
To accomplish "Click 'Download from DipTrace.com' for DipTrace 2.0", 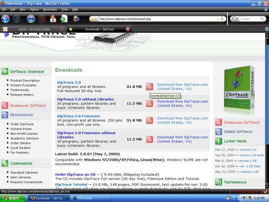I will pyautogui.click(x=182, y=87).
